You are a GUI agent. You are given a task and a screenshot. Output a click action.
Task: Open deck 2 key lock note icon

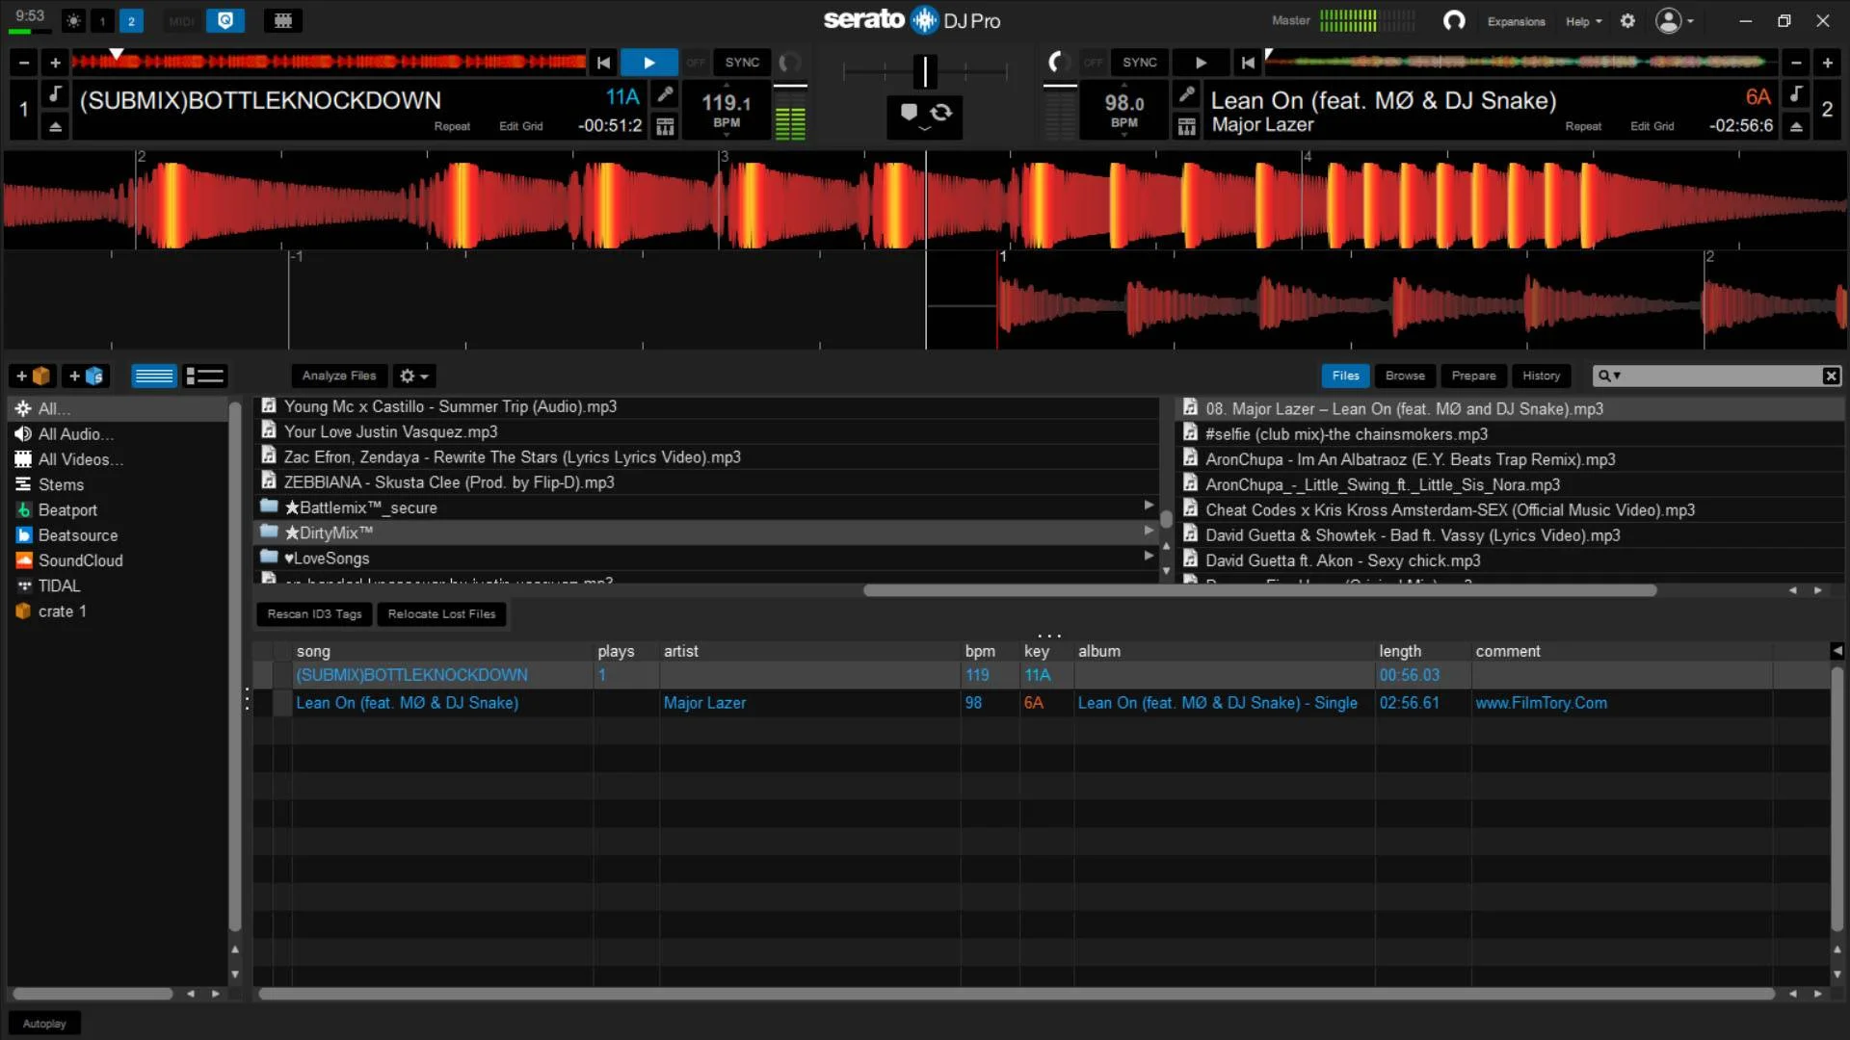point(1796,94)
